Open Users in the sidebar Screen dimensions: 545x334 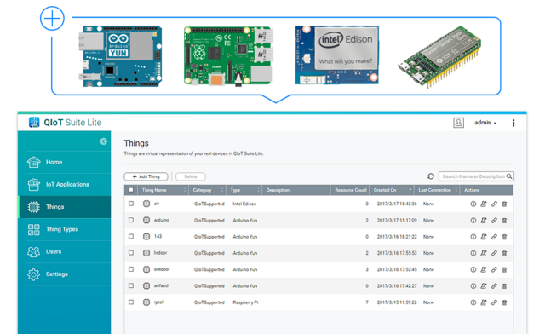point(65,251)
